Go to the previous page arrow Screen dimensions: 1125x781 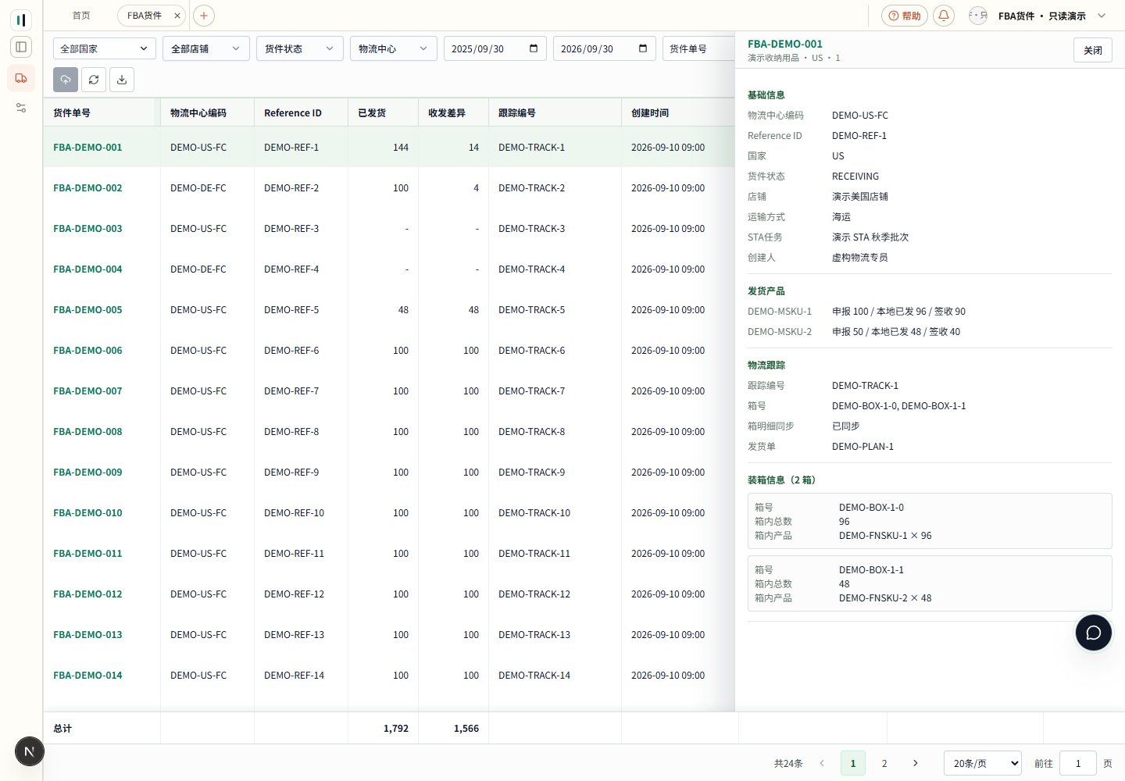click(822, 763)
